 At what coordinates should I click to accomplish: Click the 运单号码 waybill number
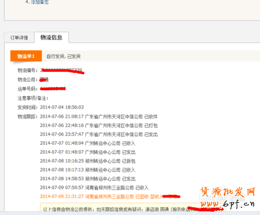(x=53, y=89)
